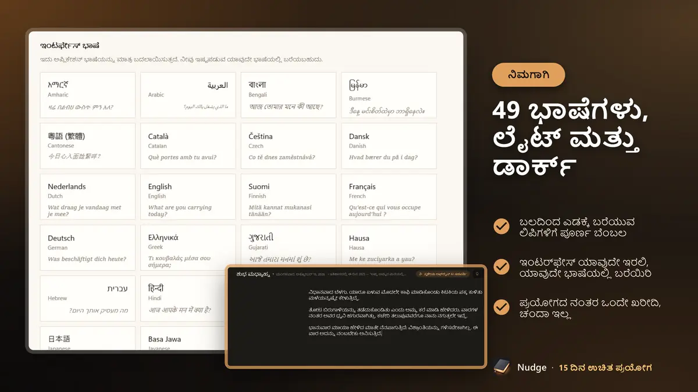Select the Dansk (Danish) card
The image size is (698, 392).
pos(389,146)
